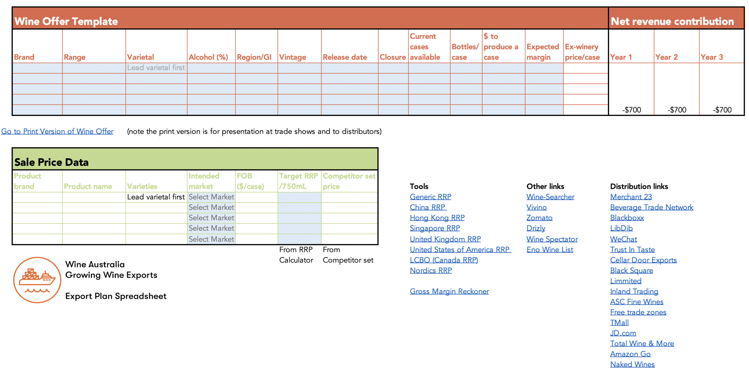Select last row Select Market dropdown cell

coord(211,239)
